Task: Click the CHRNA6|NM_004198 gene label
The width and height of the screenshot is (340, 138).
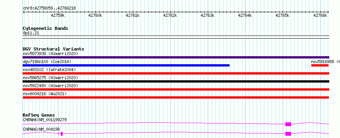Action: coord(41,129)
